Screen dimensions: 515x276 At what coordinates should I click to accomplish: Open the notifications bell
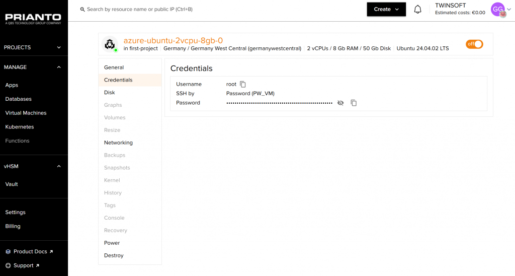pyautogui.click(x=417, y=10)
